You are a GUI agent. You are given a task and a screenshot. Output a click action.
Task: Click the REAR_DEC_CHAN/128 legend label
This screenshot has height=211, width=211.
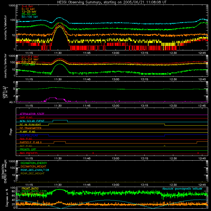click(35, 170)
